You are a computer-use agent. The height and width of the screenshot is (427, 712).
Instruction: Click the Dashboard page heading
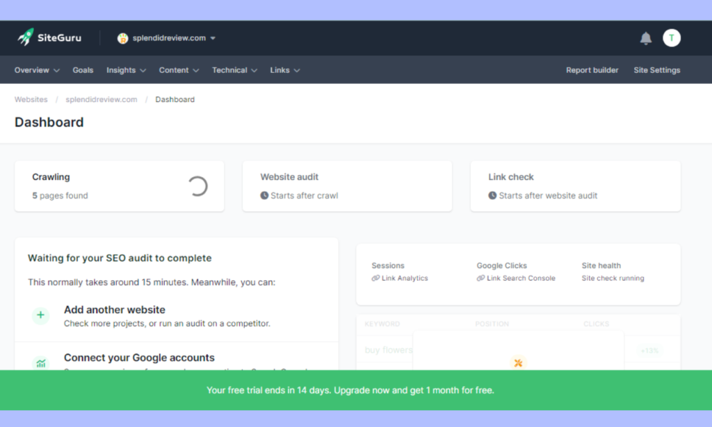(x=49, y=122)
